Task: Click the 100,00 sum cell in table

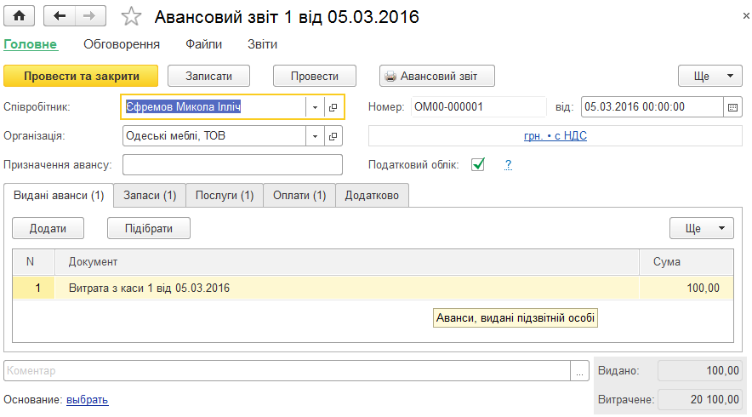Action: (686, 288)
